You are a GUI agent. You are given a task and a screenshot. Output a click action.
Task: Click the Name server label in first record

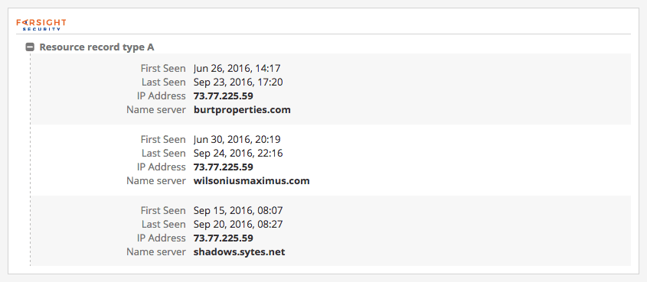click(156, 110)
